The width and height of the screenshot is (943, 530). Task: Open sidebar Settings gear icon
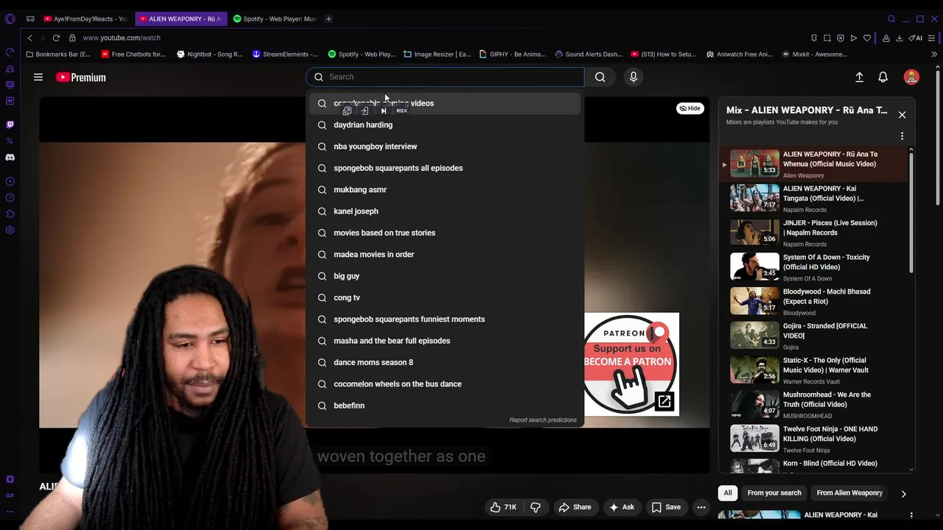(x=10, y=230)
